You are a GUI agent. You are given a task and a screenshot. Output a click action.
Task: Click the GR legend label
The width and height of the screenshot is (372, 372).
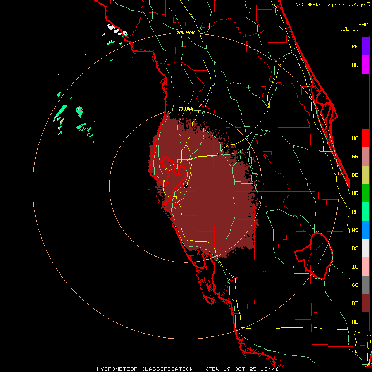(x=355, y=157)
